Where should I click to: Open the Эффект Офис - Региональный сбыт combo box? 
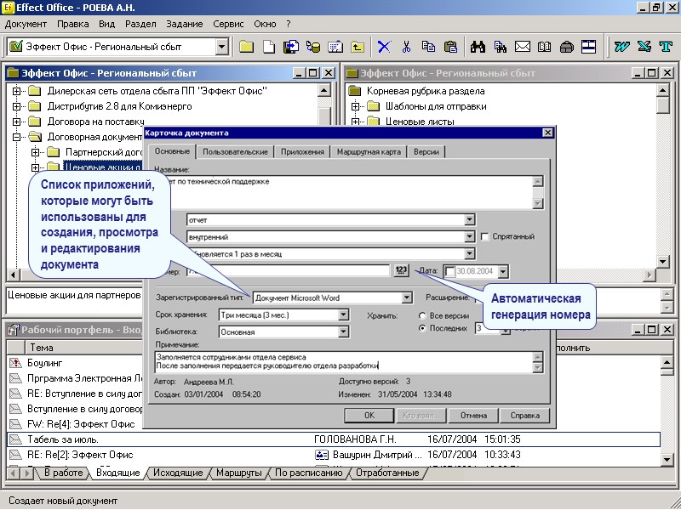point(222,47)
